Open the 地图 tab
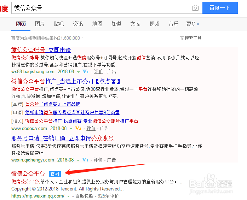Screen dimensions: 247x200 [97, 24]
